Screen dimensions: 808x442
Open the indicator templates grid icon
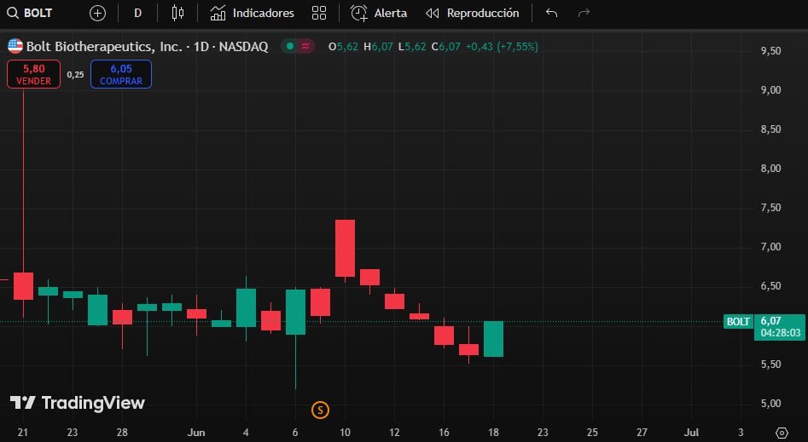coord(319,13)
